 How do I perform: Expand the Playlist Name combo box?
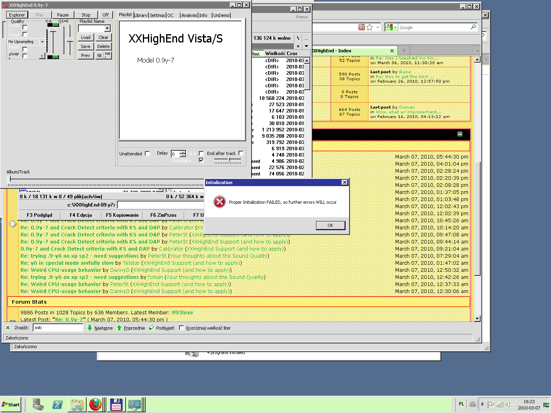(x=107, y=29)
